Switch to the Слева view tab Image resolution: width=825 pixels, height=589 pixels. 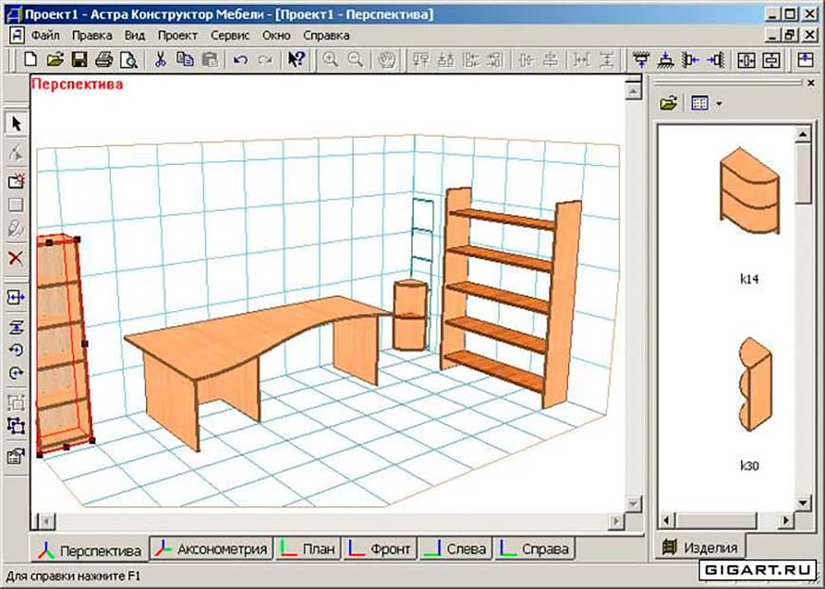pos(455,548)
